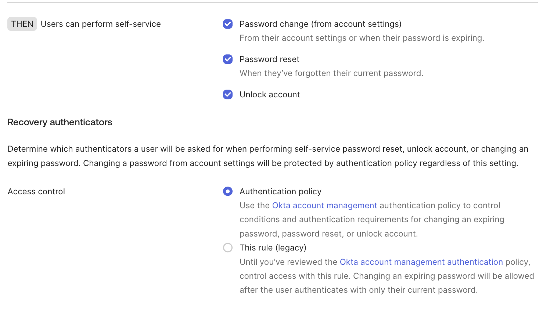Click the Password reset label text

pyautogui.click(x=269, y=59)
